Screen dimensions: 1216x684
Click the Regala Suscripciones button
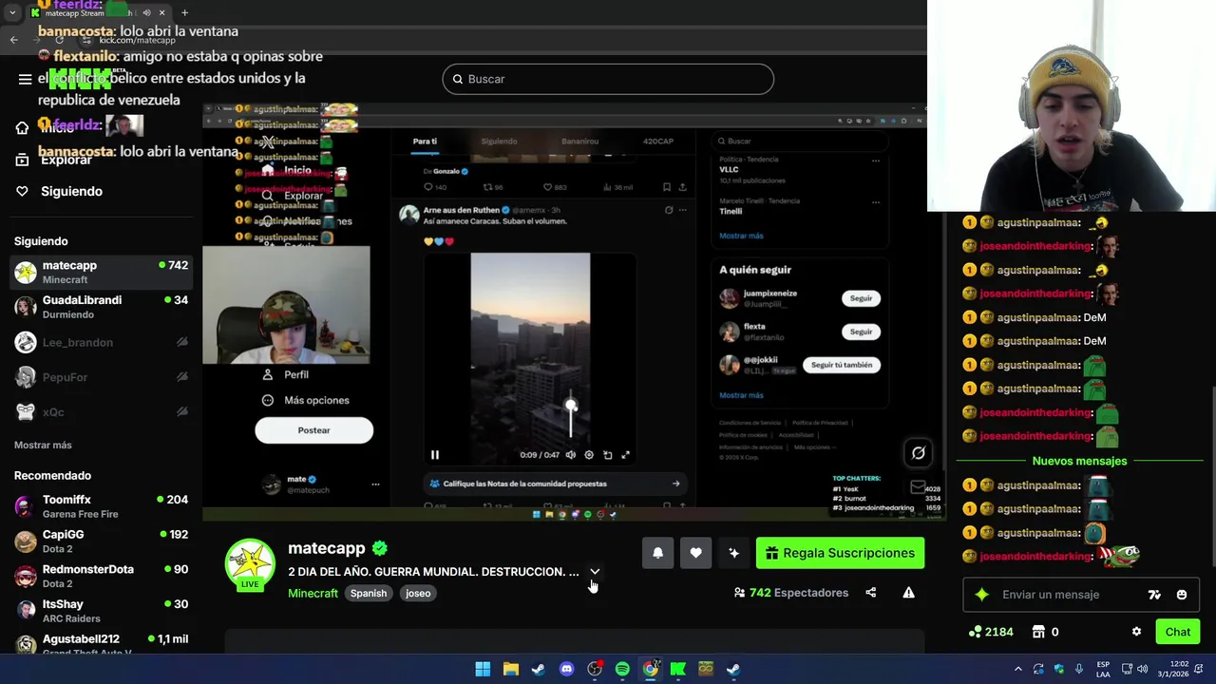point(840,553)
